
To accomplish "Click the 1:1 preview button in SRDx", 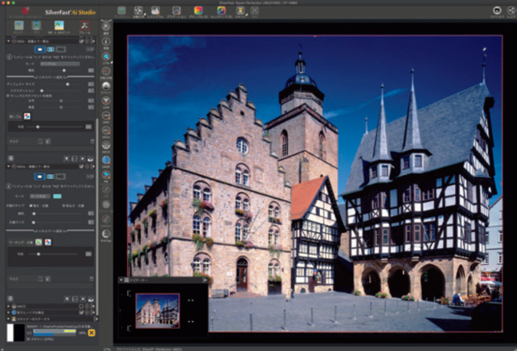I will click(x=50, y=176).
